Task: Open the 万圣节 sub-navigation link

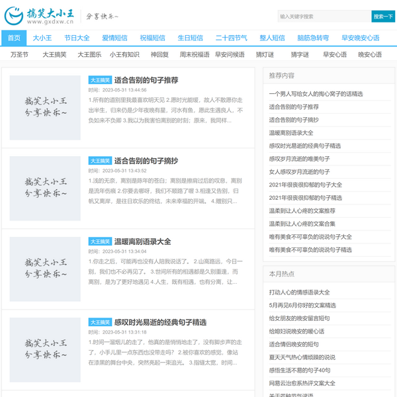Action: pyautogui.click(x=20, y=54)
